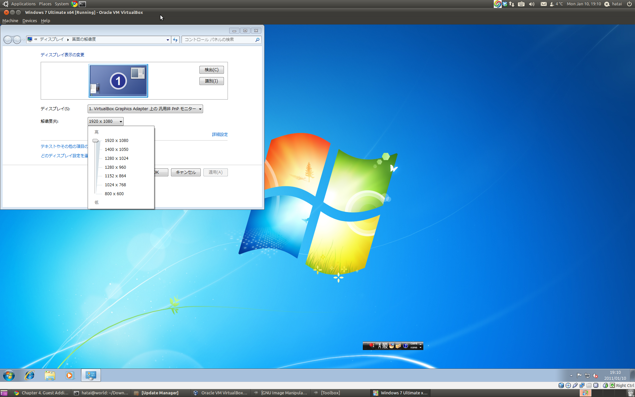The height and width of the screenshot is (397, 635).
Task: Click Chrome launcher in Ubuntu top panel
Action: tap(74, 4)
